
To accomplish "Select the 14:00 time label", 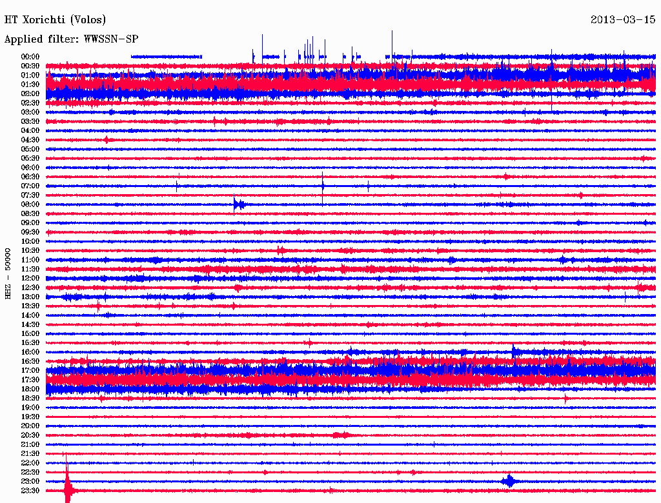I will [x=30, y=315].
